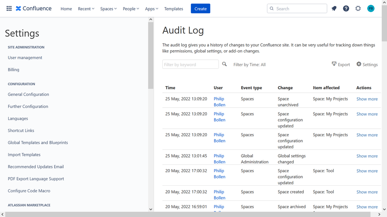Click the audit log Settings label
Image resolution: width=387 pixels, height=217 pixels.
coord(370,65)
